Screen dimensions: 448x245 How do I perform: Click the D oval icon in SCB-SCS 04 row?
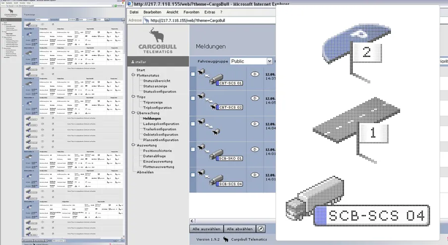tap(255, 175)
